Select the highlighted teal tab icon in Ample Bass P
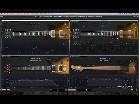139x104 pixels. tap(89, 58)
